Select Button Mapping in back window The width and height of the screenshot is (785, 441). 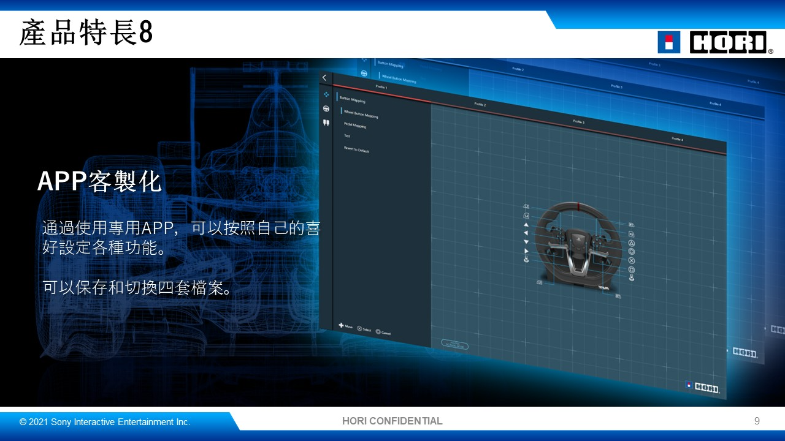[x=391, y=64]
